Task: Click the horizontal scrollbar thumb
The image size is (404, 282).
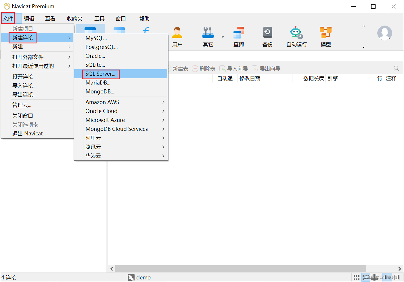Action: (x=241, y=269)
